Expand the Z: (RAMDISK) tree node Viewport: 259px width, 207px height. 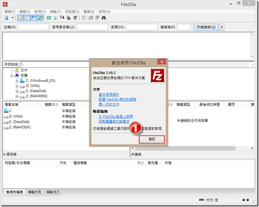point(17,96)
